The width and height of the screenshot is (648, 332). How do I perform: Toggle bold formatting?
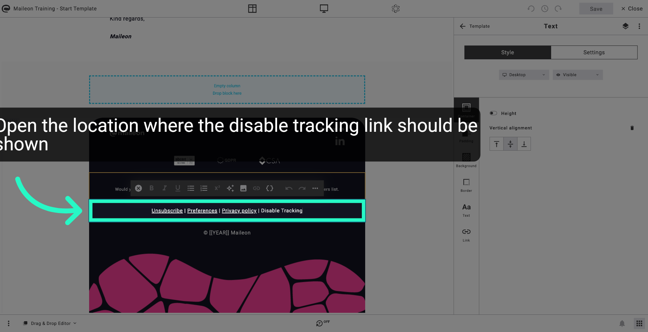(x=152, y=188)
